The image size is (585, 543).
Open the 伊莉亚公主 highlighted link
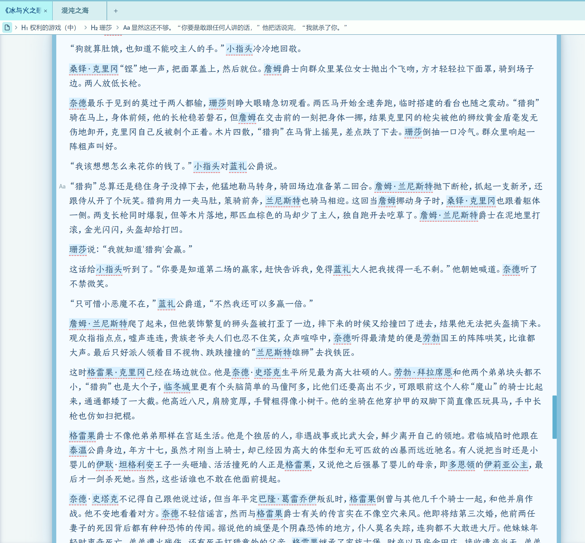click(506, 465)
